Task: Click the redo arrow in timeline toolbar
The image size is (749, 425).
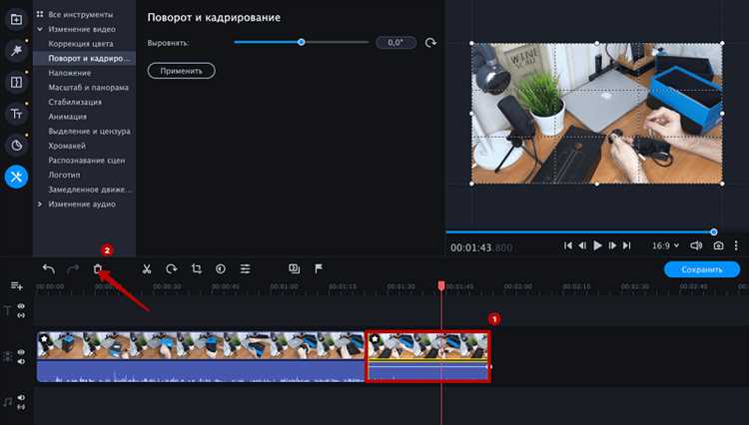Action: tap(73, 269)
